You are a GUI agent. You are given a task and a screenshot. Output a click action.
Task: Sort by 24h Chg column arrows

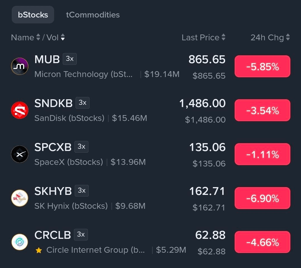coord(288,37)
